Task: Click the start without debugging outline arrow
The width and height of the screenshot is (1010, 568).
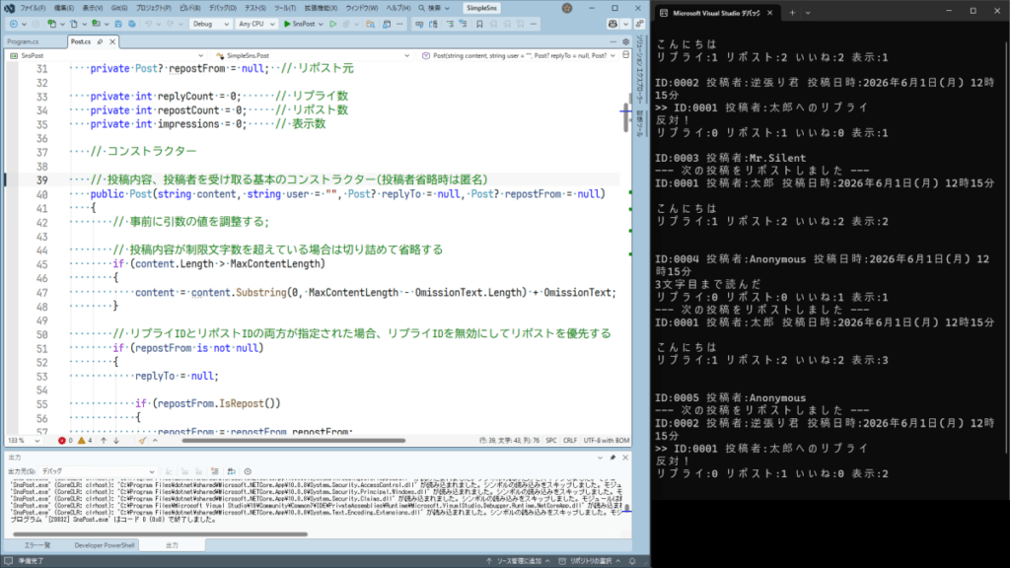Action: tap(333, 24)
